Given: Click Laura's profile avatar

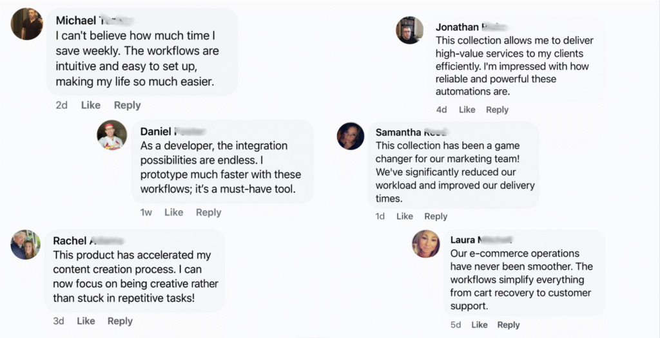Looking at the screenshot, I should [426, 244].
